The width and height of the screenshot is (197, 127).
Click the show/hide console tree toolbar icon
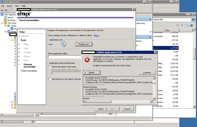pyautogui.click(x=12, y=10)
